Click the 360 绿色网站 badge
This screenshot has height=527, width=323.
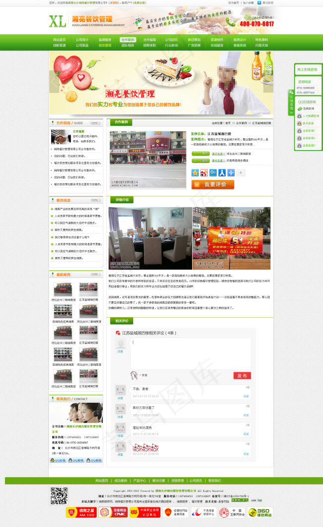(x=260, y=513)
